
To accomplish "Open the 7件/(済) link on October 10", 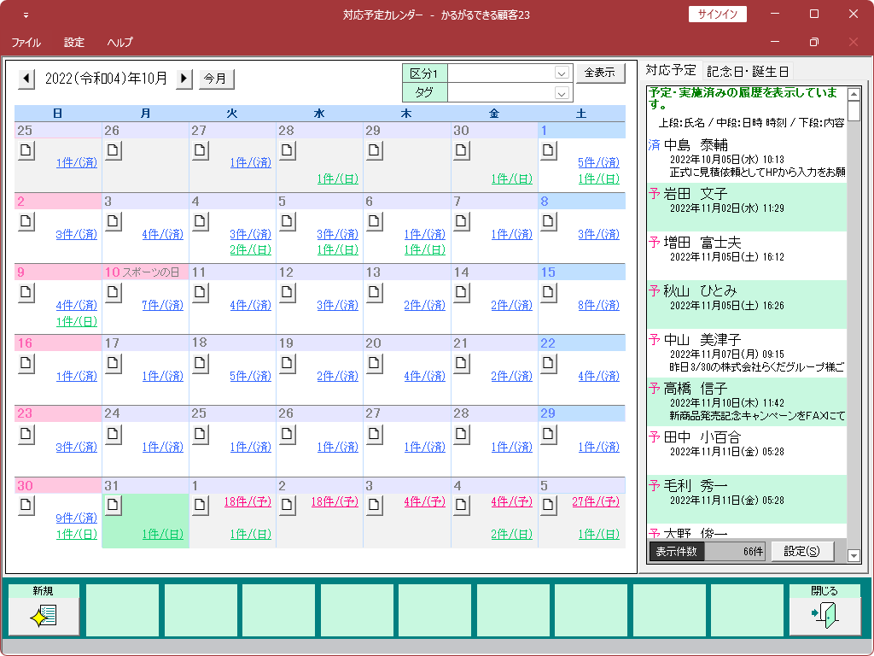I will (x=162, y=306).
